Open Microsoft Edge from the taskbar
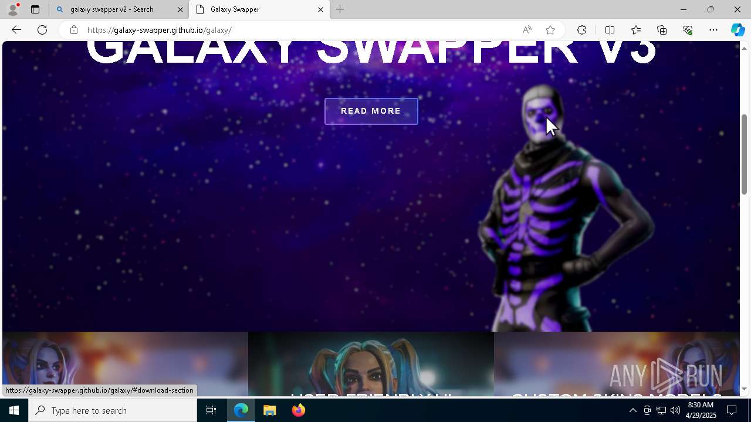751x422 pixels. [x=241, y=410]
